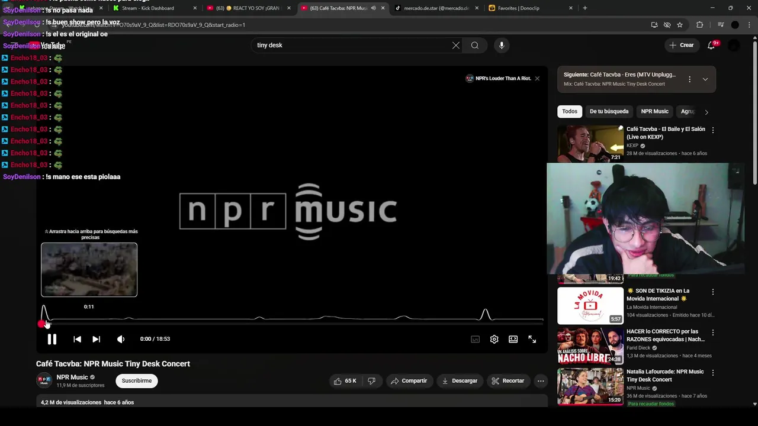Open options for HACER lo CORRECTO video
The width and height of the screenshot is (758, 426).
click(x=713, y=333)
